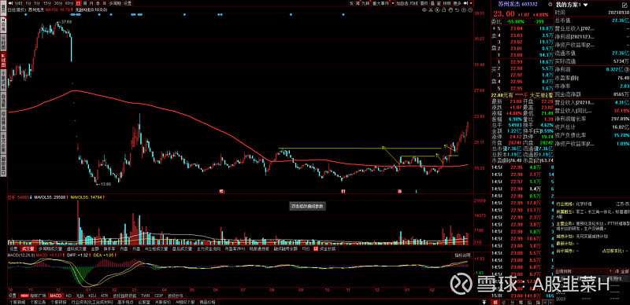The image size is (630, 305).
Task: Click the 37.69 high price label
Action: click(67, 22)
